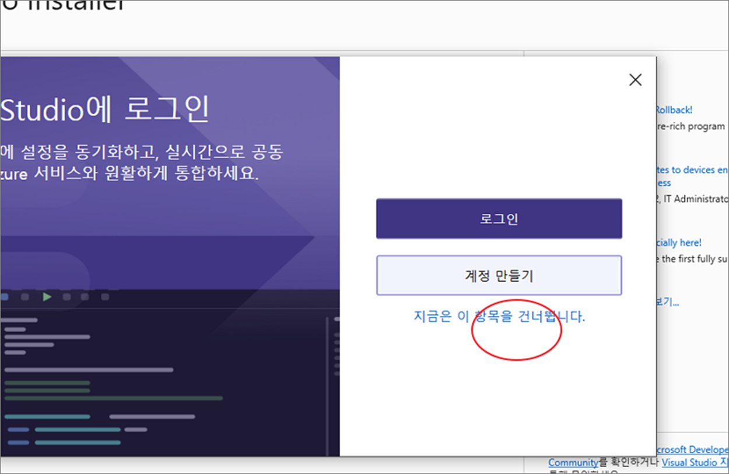
Task: Click the 계정 만들기 create account button
Action: pos(499,275)
